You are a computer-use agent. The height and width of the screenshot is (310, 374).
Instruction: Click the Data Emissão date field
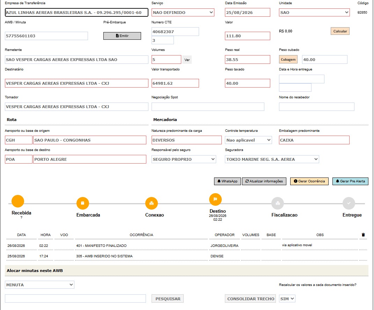pos(248,13)
